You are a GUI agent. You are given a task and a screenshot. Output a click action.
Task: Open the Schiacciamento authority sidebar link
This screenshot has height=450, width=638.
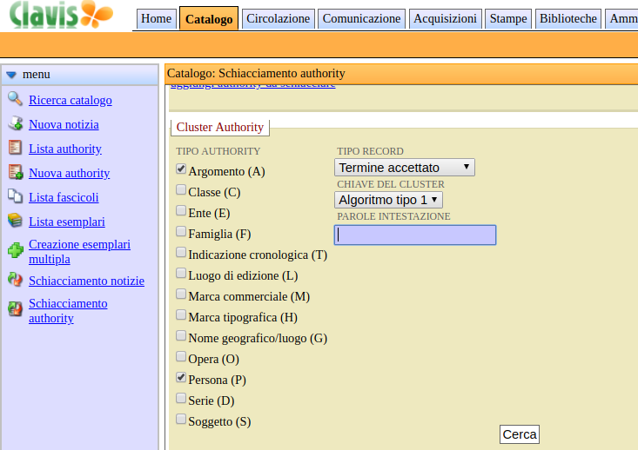[68, 311]
